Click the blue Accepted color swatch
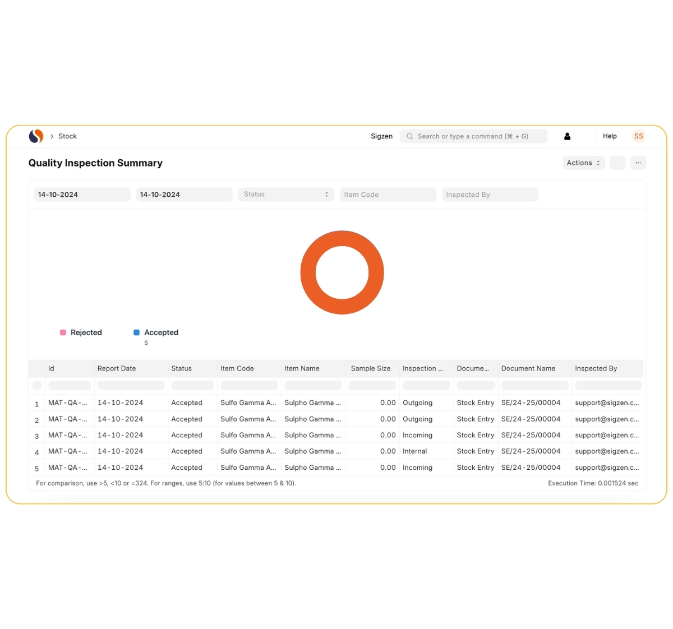This screenshot has width=673, height=629. [136, 332]
